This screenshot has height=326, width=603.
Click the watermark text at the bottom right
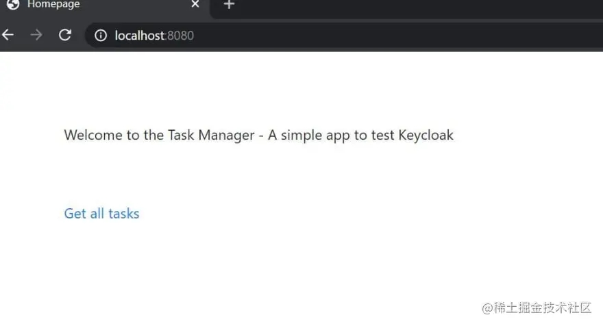[537, 308]
